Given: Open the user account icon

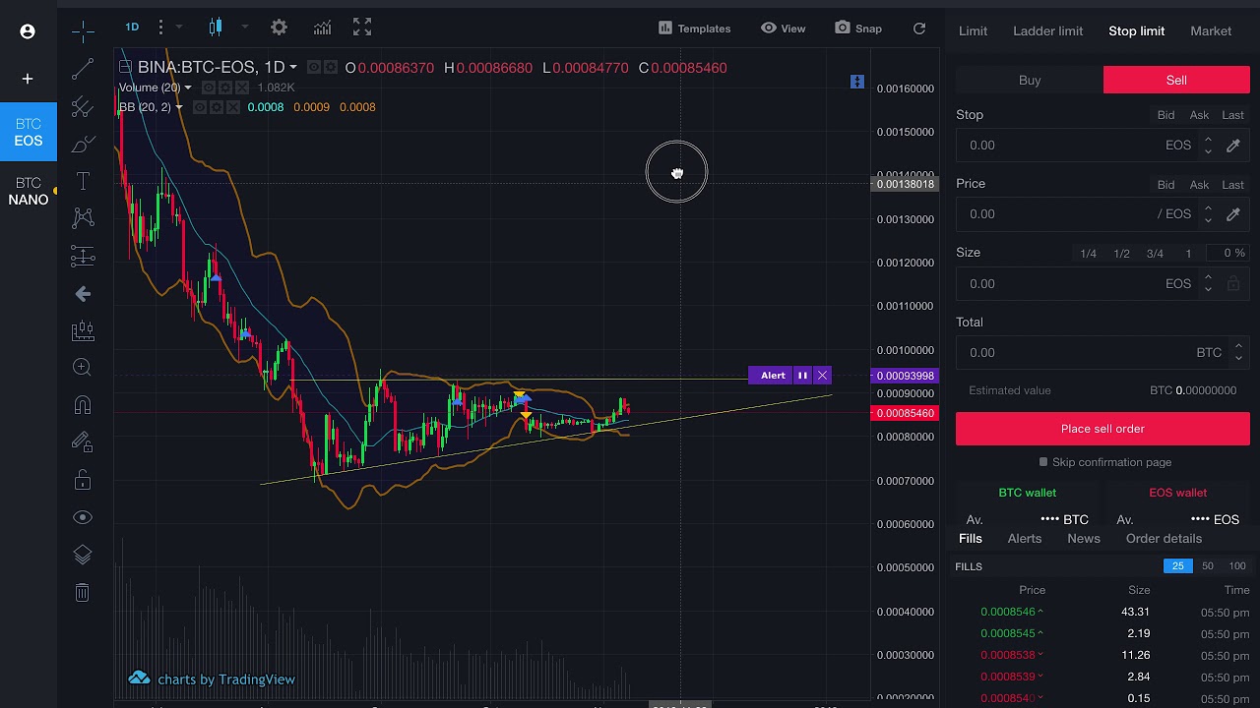Looking at the screenshot, I should [28, 31].
